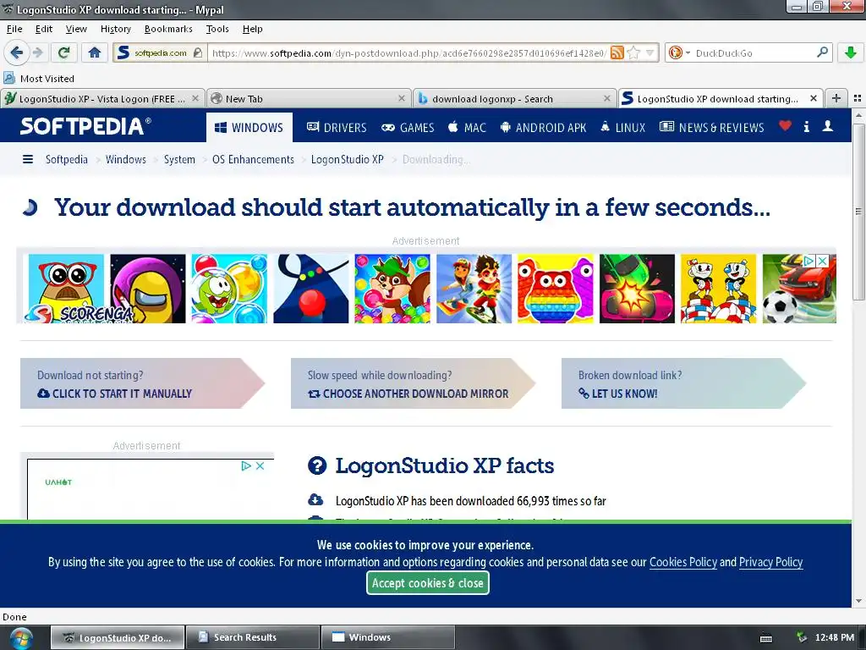Click the OS Enhancements breadcrumb link
This screenshot has width=866, height=650.
click(x=253, y=159)
